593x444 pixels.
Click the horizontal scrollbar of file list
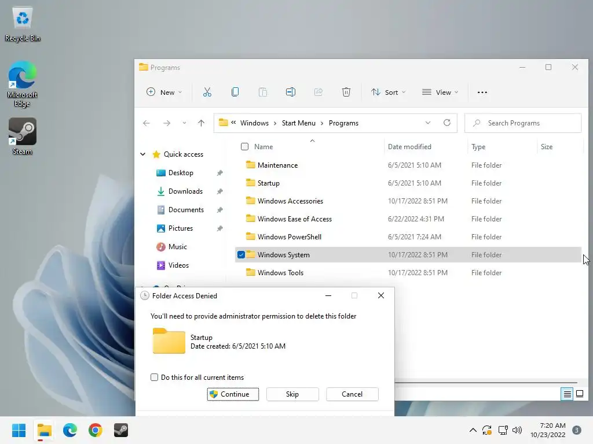click(486, 383)
